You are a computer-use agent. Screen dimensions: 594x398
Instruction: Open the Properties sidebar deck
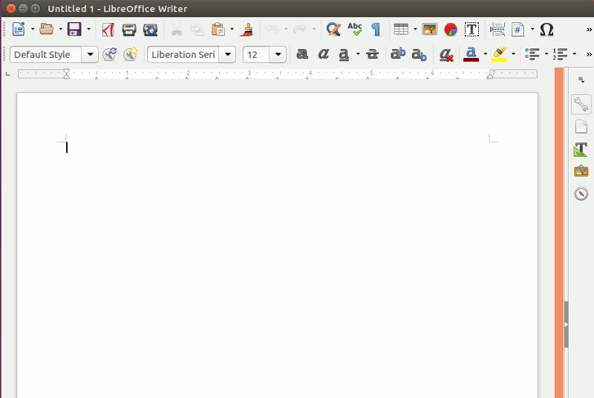click(x=581, y=104)
